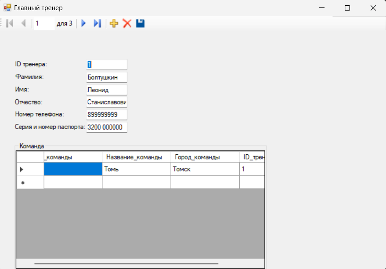
Task: Click empty Название_команды cell in new row
Action: (137, 182)
